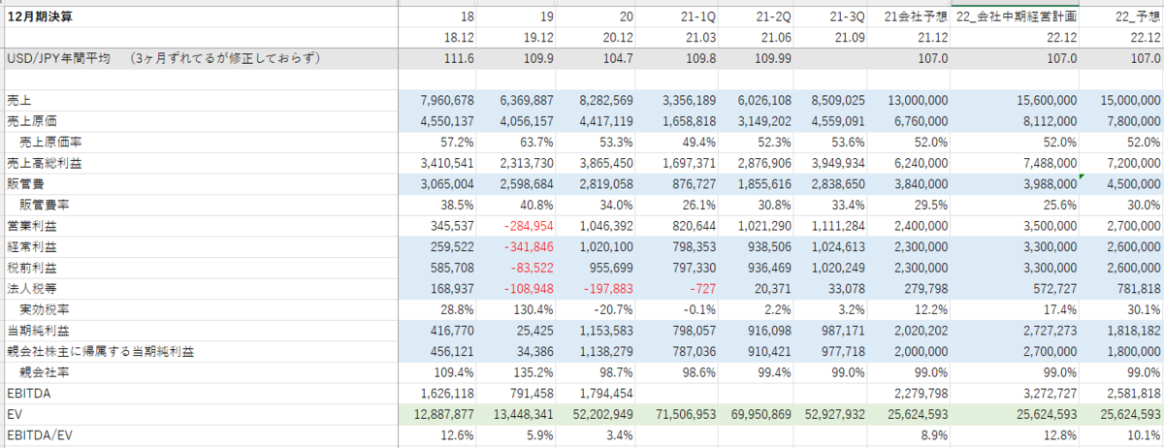Click gross profit value 3,865,450
The height and width of the screenshot is (448, 1164).
pyautogui.click(x=606, y=163)
